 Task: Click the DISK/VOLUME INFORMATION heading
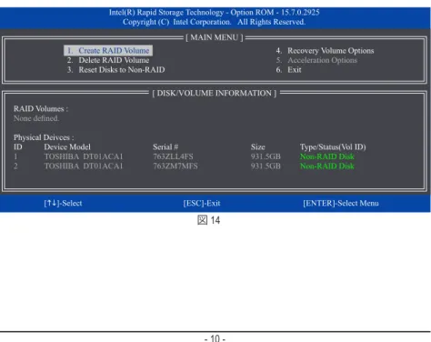(x=215, y=93)
